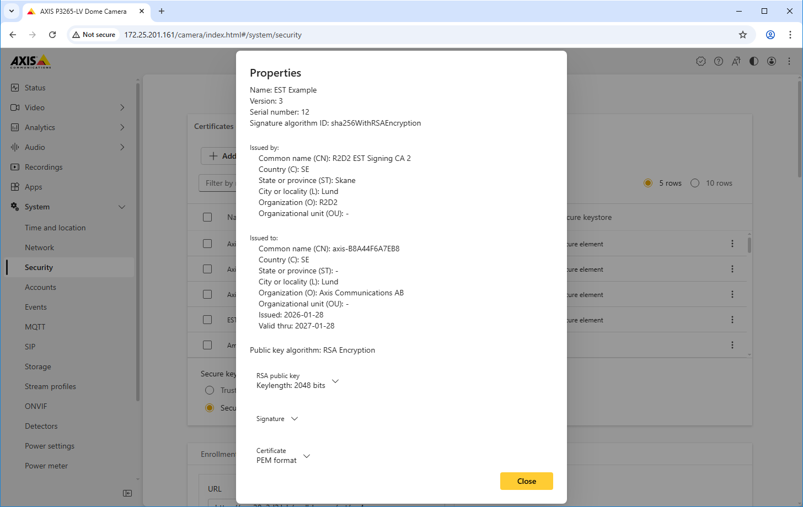The width and height of the screenshot is (803, 507).
Task: Click the browser address bar URL
Action: 212,35
